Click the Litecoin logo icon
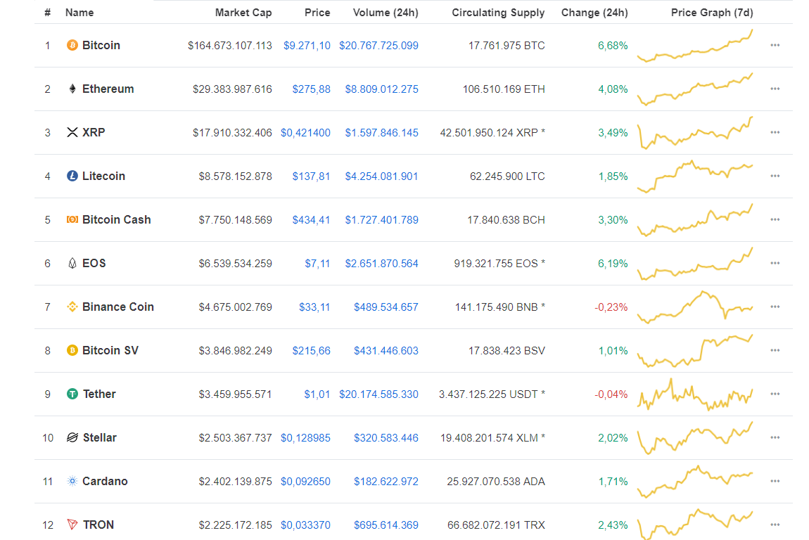The width and height of the screenshot is (809, 540). tap(72, 176)
